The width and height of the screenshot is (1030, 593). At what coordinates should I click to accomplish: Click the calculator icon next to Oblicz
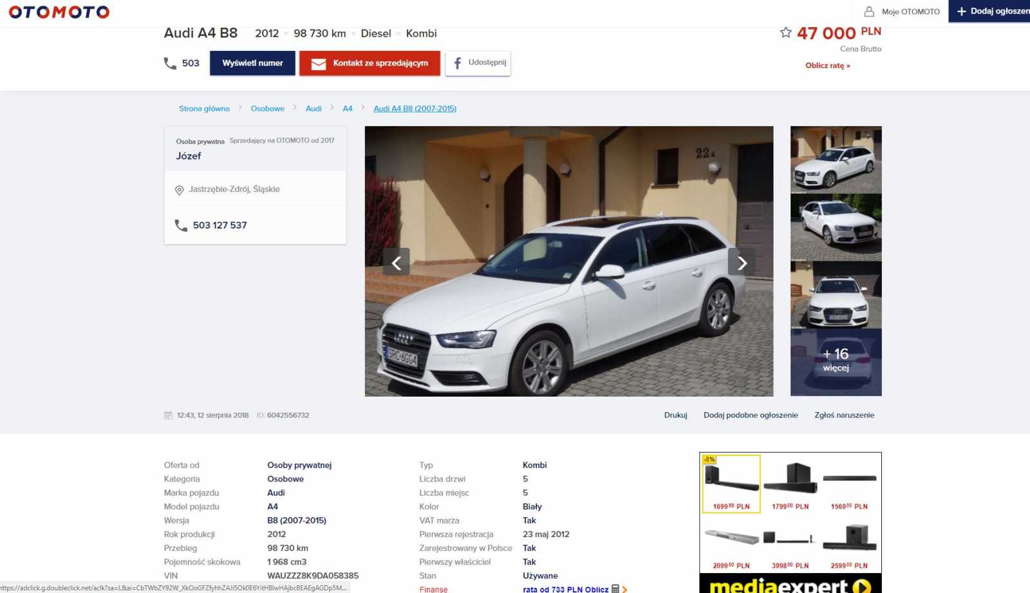615,588
